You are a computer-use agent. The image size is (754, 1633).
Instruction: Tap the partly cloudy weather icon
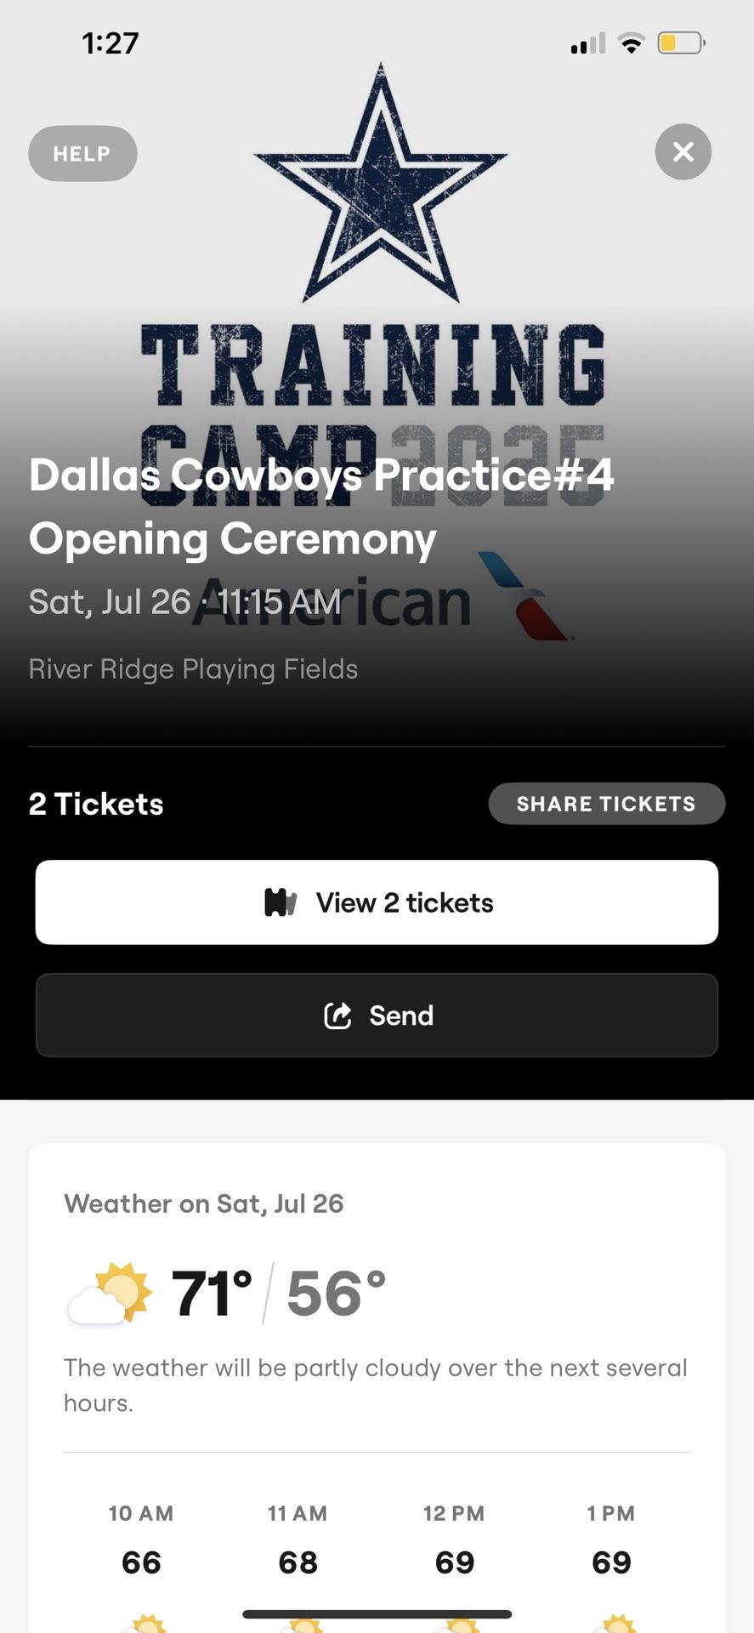pyautogui.click(x=111, y=1294)
